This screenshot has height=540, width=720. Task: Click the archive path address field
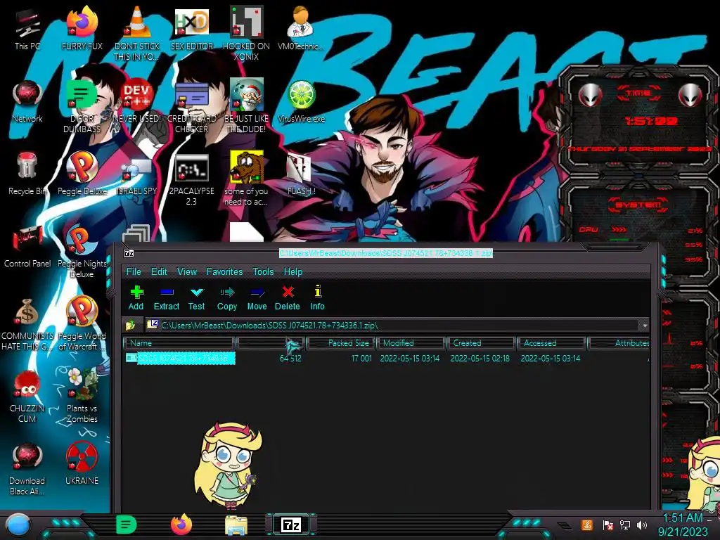pyautogui.click(x=392, y=326)
